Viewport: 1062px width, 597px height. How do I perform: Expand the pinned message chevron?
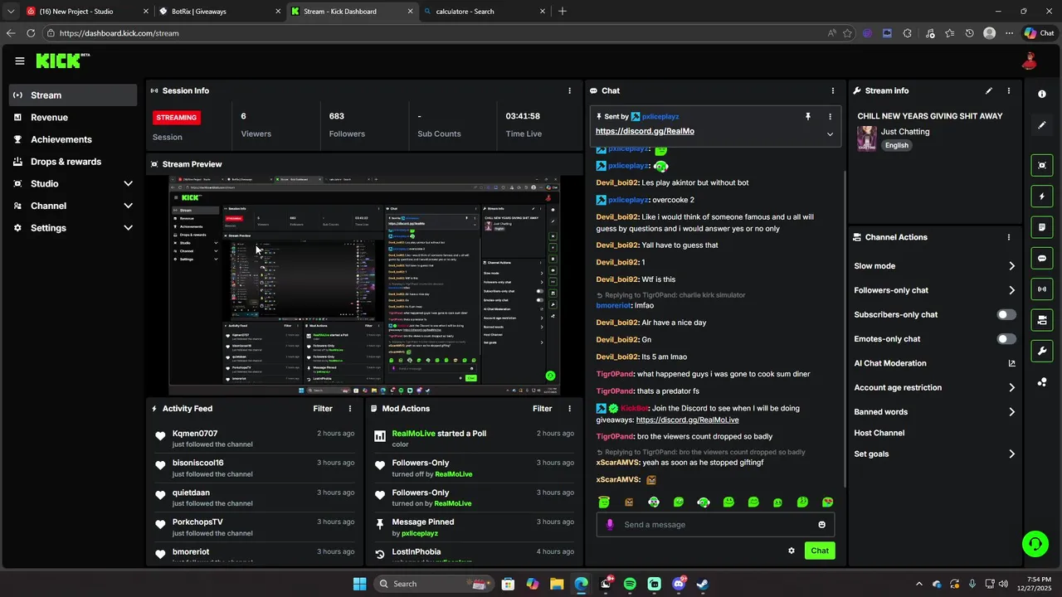coord(830,134)
